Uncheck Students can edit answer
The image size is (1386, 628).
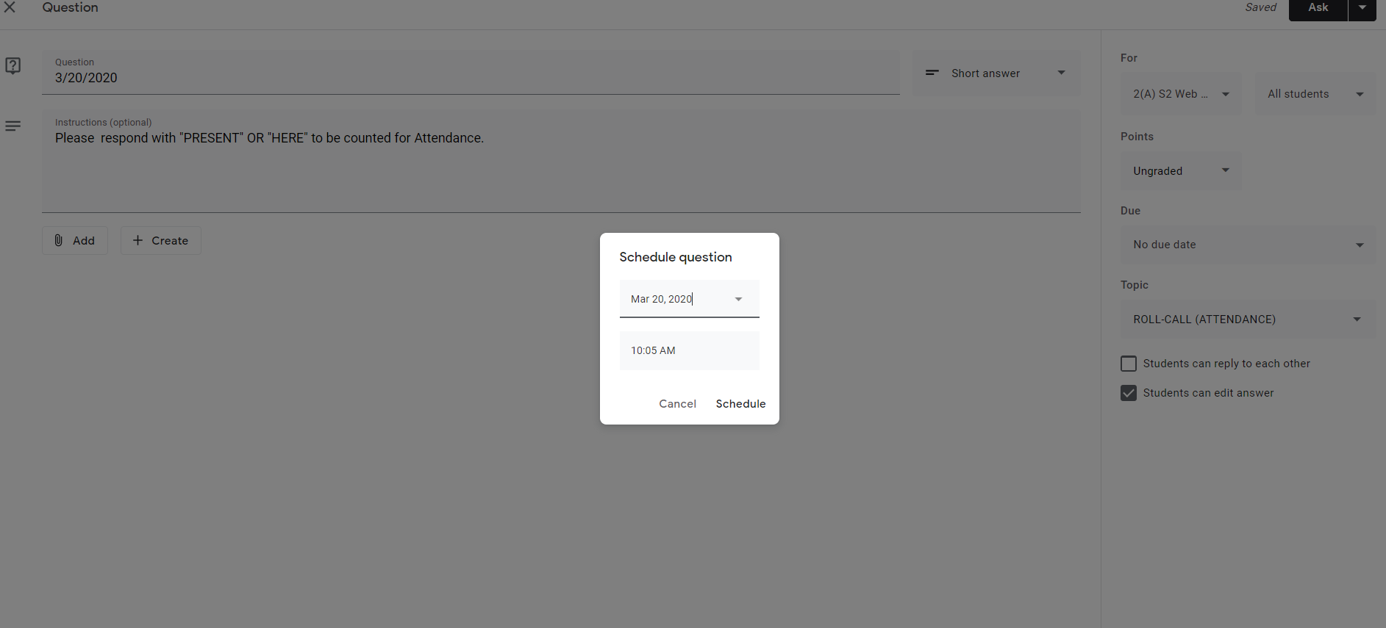click(1129, 393)
